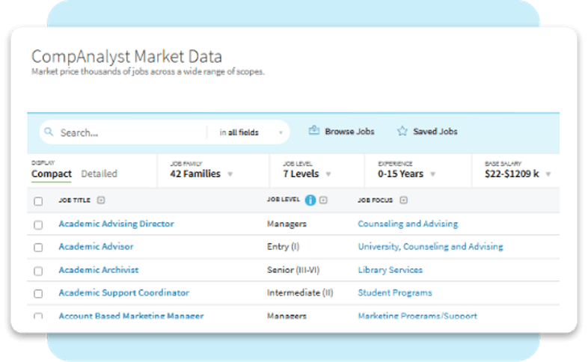
Task: Click the Browse Jobs briefcase icon
Action: coord(313,130)
